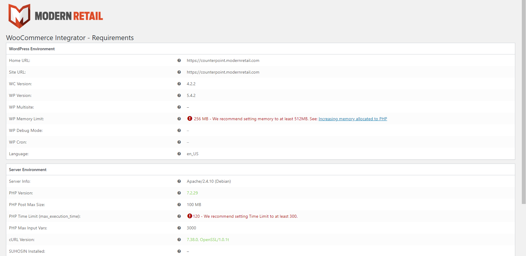
Task: Click the Home URL label
Action: (x=19, y=60)
